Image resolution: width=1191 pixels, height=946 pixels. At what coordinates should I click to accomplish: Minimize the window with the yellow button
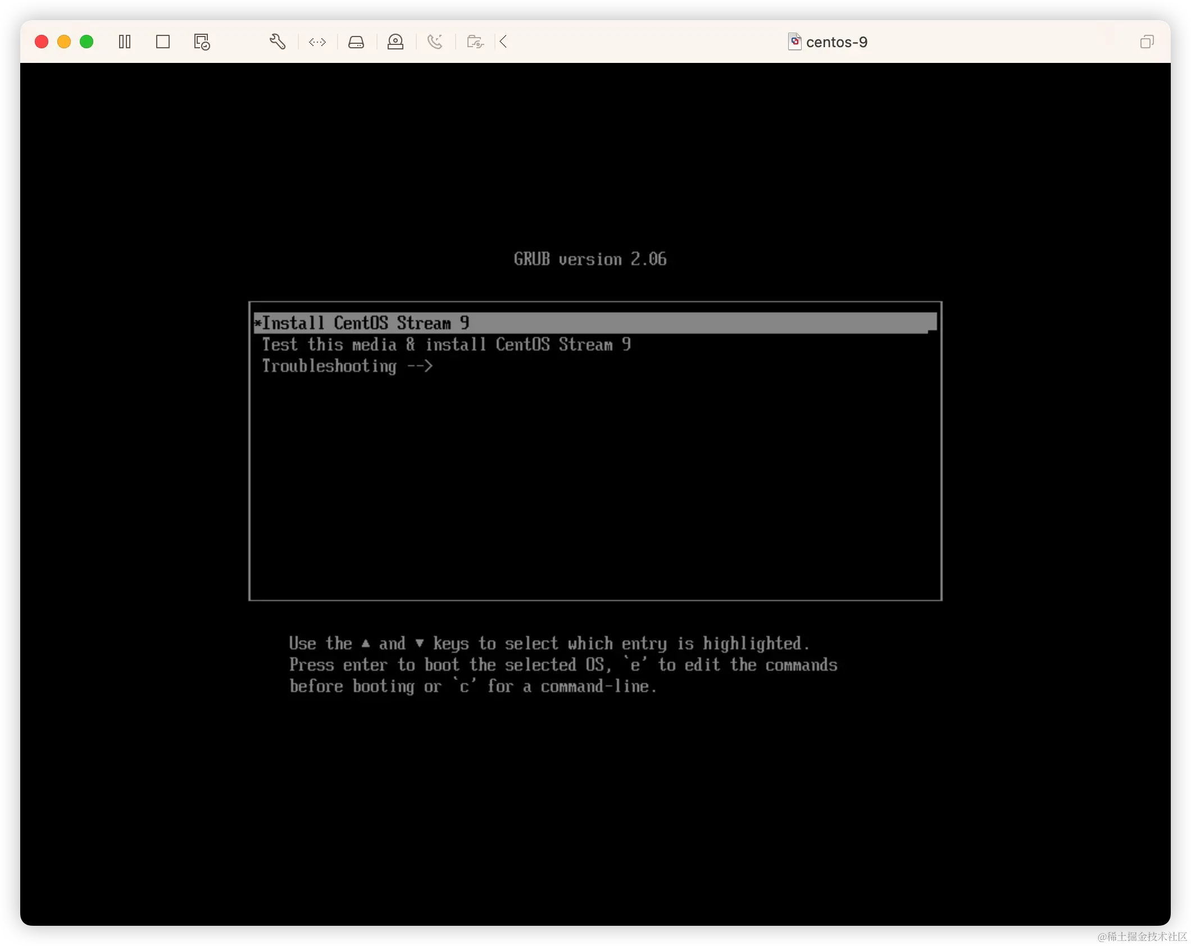point(64,42)
